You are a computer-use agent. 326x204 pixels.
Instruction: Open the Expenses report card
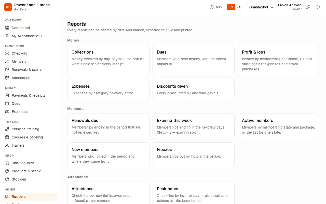(x=108, y=90)
